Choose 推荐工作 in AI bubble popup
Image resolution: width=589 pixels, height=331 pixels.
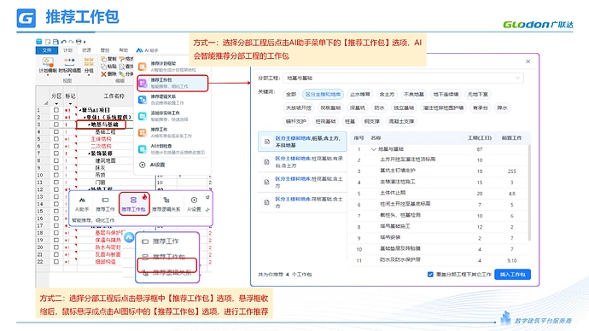[166, 241]
